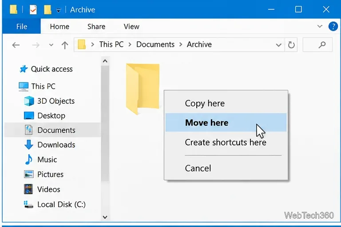This screenshot has width=341, height=227.
Task: Close the Archive window
Action: (326, 9)
